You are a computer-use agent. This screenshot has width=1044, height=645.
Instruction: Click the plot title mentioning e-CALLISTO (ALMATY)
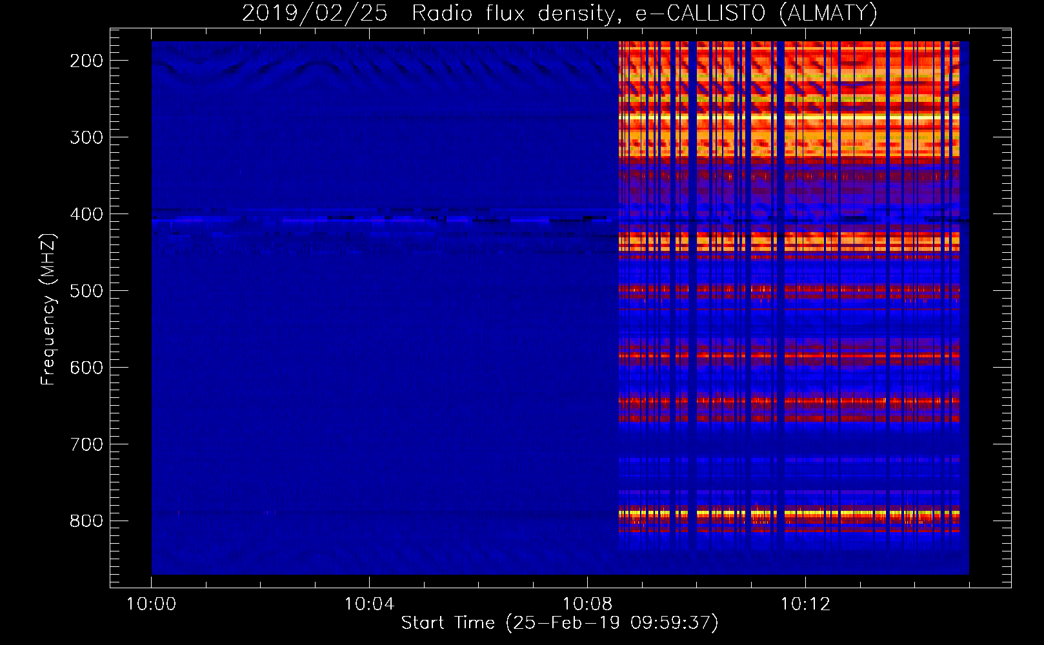[x=559, y=14]
